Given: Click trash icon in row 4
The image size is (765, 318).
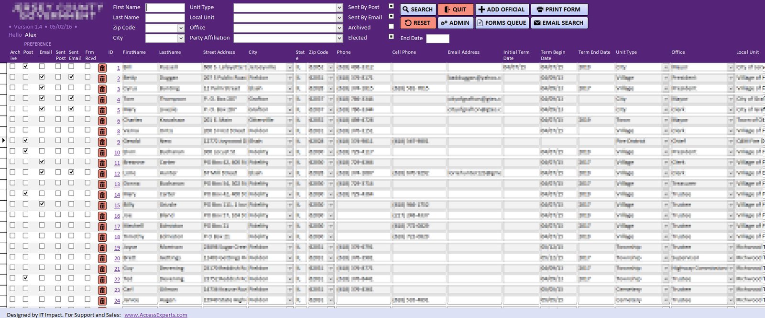Looking at the screenshot, I should point(102,100).
